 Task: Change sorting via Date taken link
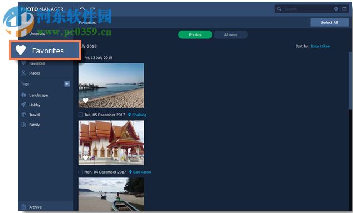tap(320, 46)
